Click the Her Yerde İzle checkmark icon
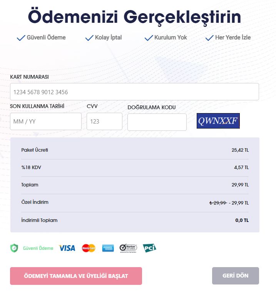This screenshot has height=298, width=276. [x=209, y=37]
